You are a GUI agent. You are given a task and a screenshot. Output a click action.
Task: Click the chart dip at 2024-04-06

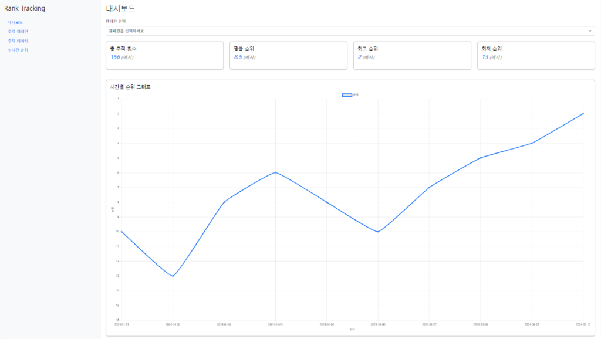[x=378, y=232]
